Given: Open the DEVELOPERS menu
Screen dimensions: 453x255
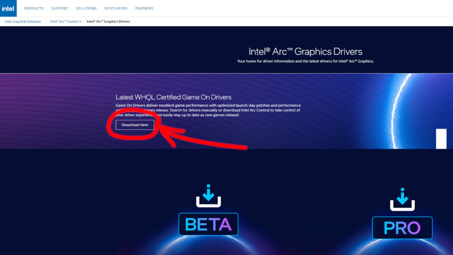Looking at the screenshot, I should [115, 8].
